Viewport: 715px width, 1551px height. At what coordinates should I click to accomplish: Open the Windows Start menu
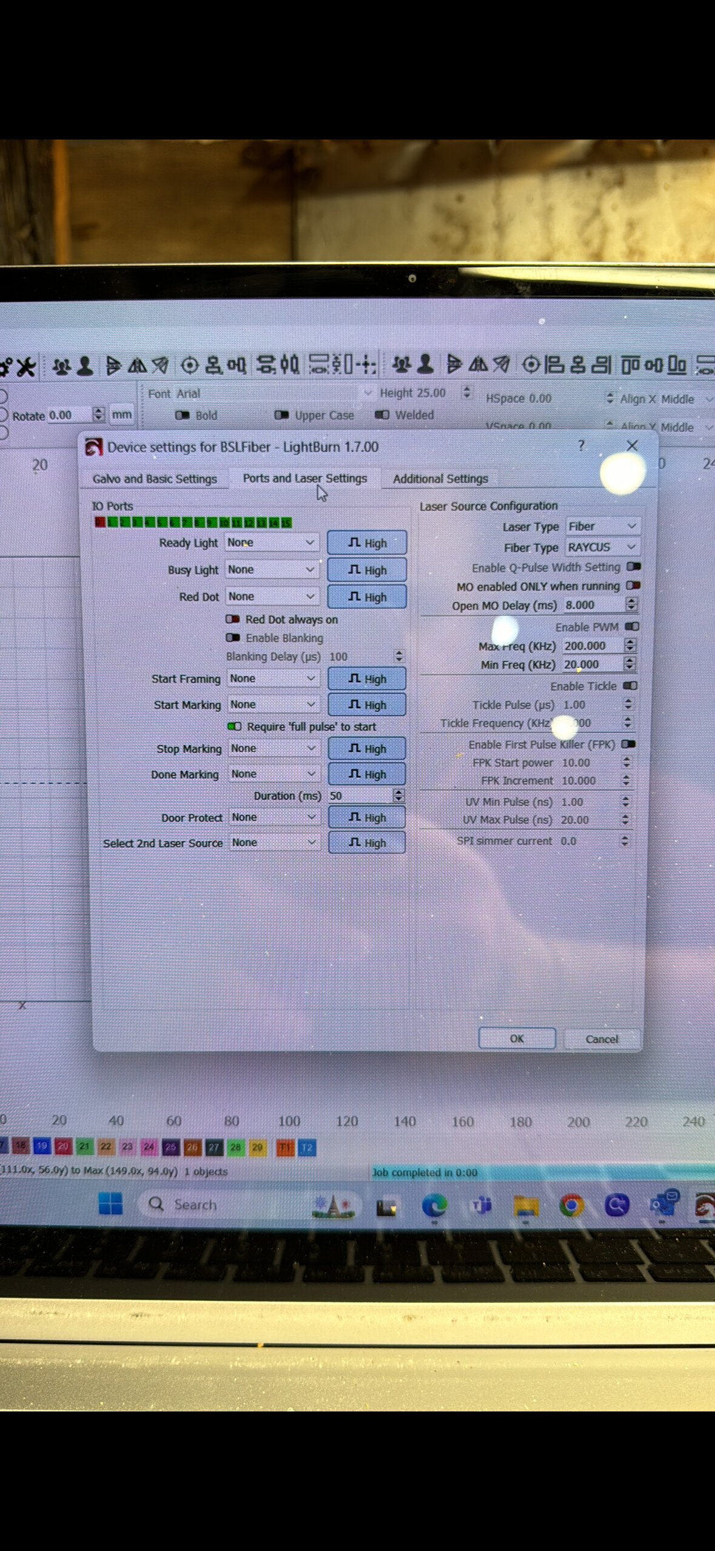coord(110,1204)
